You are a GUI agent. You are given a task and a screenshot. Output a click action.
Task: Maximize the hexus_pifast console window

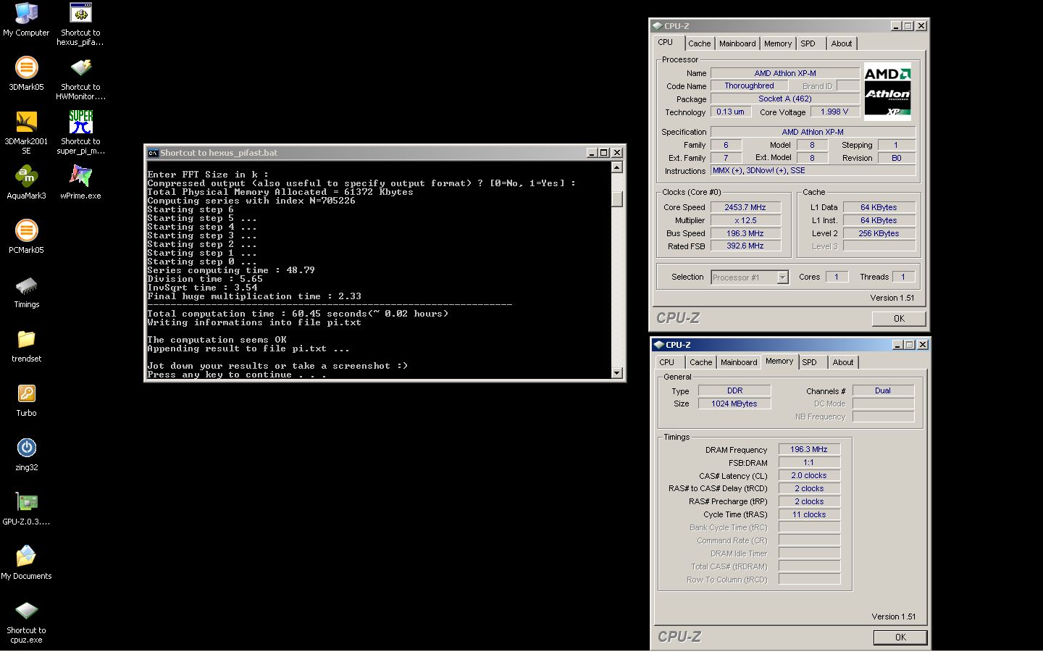(x=604, y=153)
